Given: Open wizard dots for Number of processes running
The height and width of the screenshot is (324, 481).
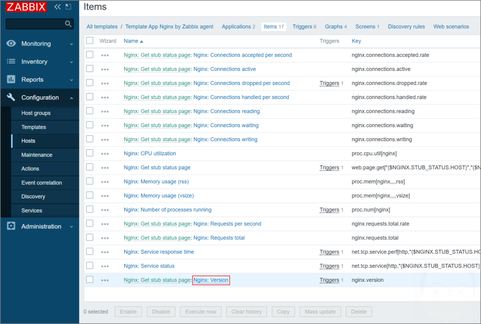Looking at the screenshot, I should [105, 210].
